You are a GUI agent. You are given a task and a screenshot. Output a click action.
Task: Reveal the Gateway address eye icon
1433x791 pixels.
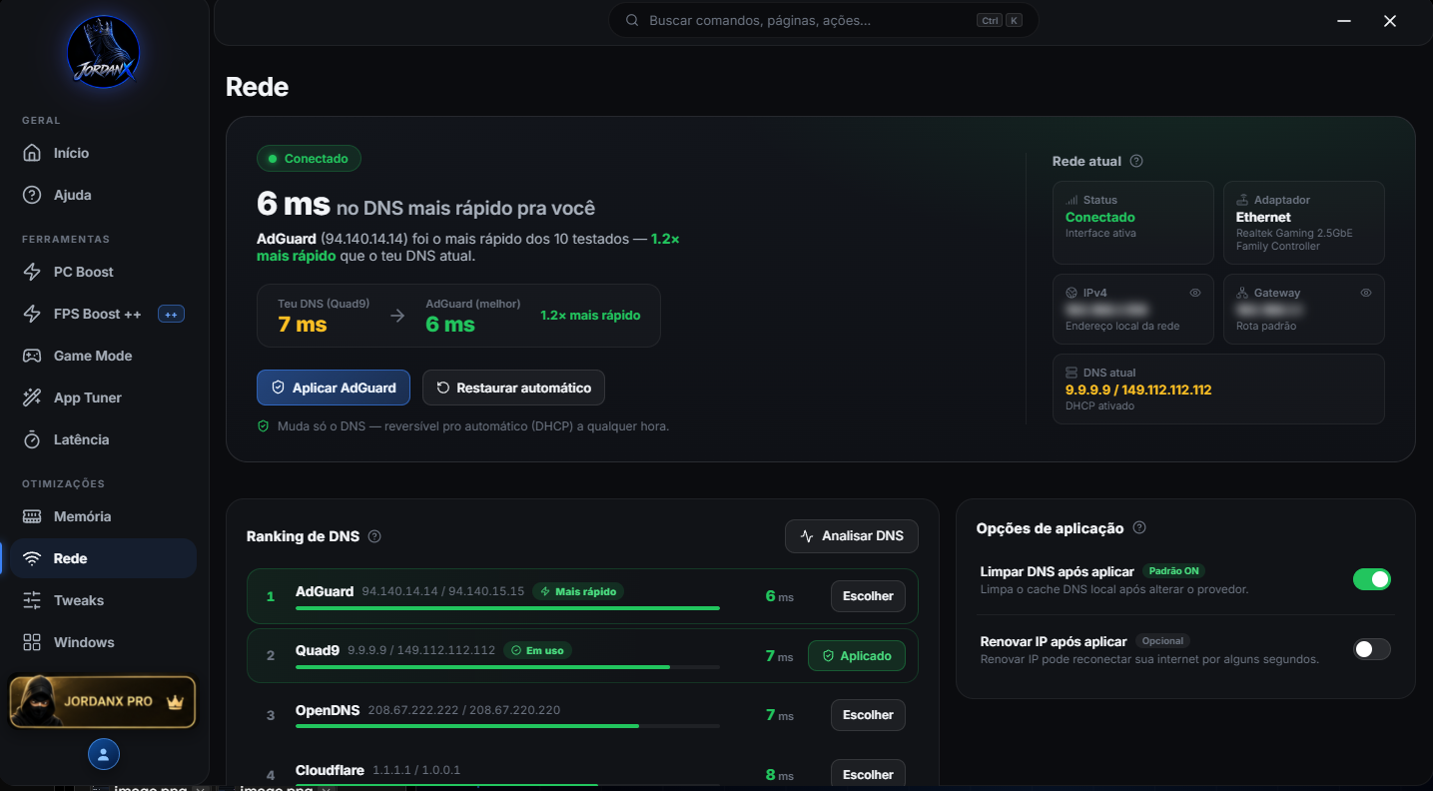1366,293
